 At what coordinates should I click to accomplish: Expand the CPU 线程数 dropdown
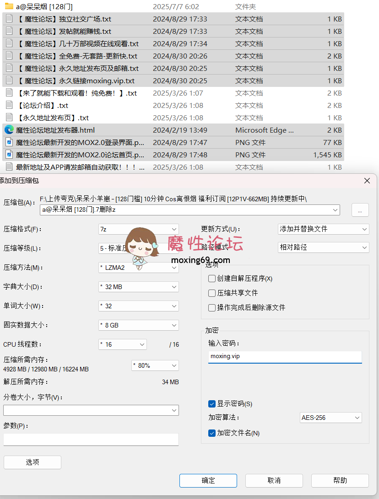point(123,344)
